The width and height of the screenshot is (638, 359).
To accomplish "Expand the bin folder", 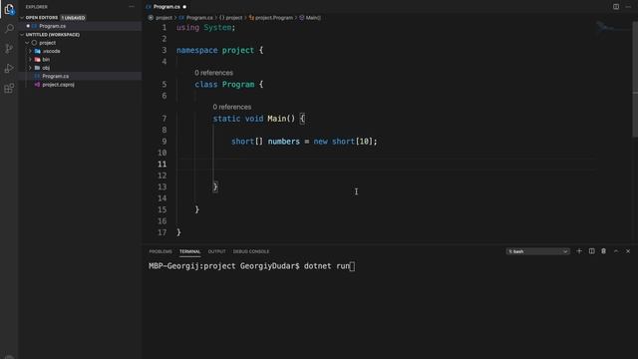I will 30,60.
